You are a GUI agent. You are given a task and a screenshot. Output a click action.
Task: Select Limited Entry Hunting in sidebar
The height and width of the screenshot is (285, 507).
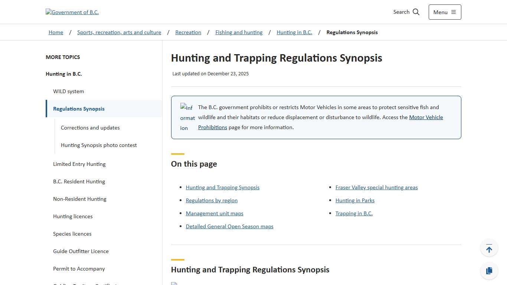[79, 164]
